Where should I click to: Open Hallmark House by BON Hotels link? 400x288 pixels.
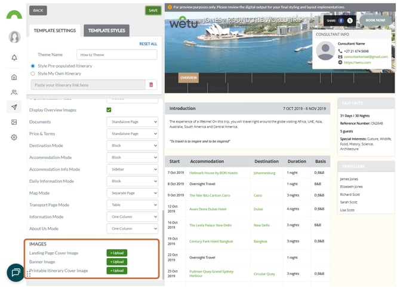(213, 173)
